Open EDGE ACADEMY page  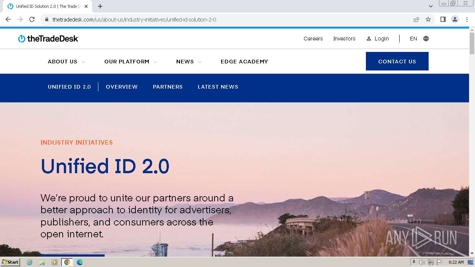(x=244, y=62)
